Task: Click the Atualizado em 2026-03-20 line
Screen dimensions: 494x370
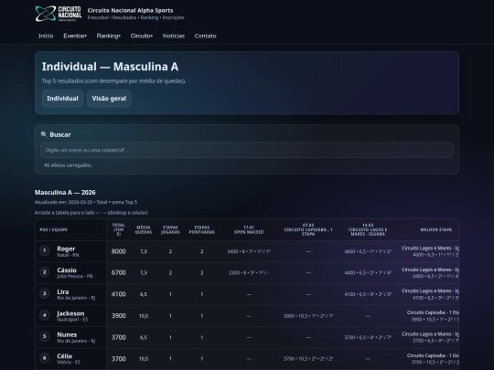Action: (x=86, y=202)
